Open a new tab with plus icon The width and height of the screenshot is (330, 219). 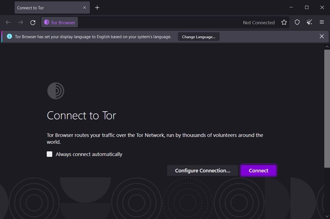(97, 8)
